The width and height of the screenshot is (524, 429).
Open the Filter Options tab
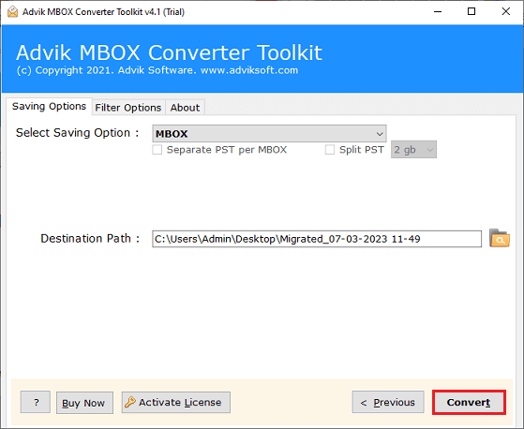click(x=128, y=108)
